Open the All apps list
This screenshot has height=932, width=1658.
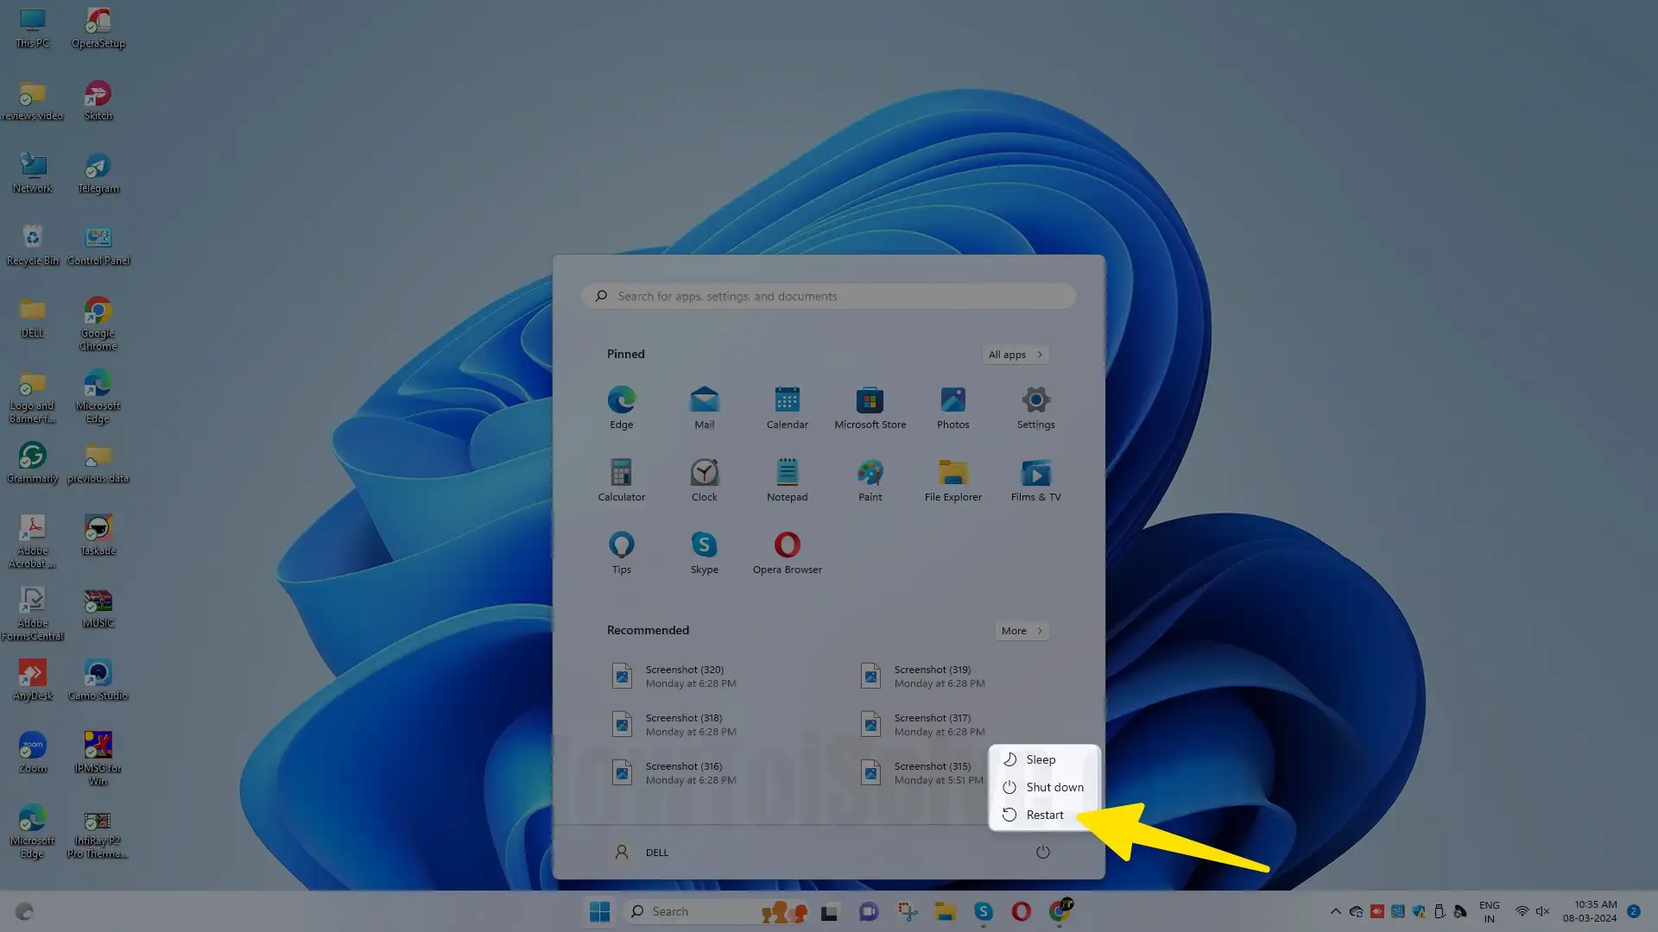tap(1016, 355)
